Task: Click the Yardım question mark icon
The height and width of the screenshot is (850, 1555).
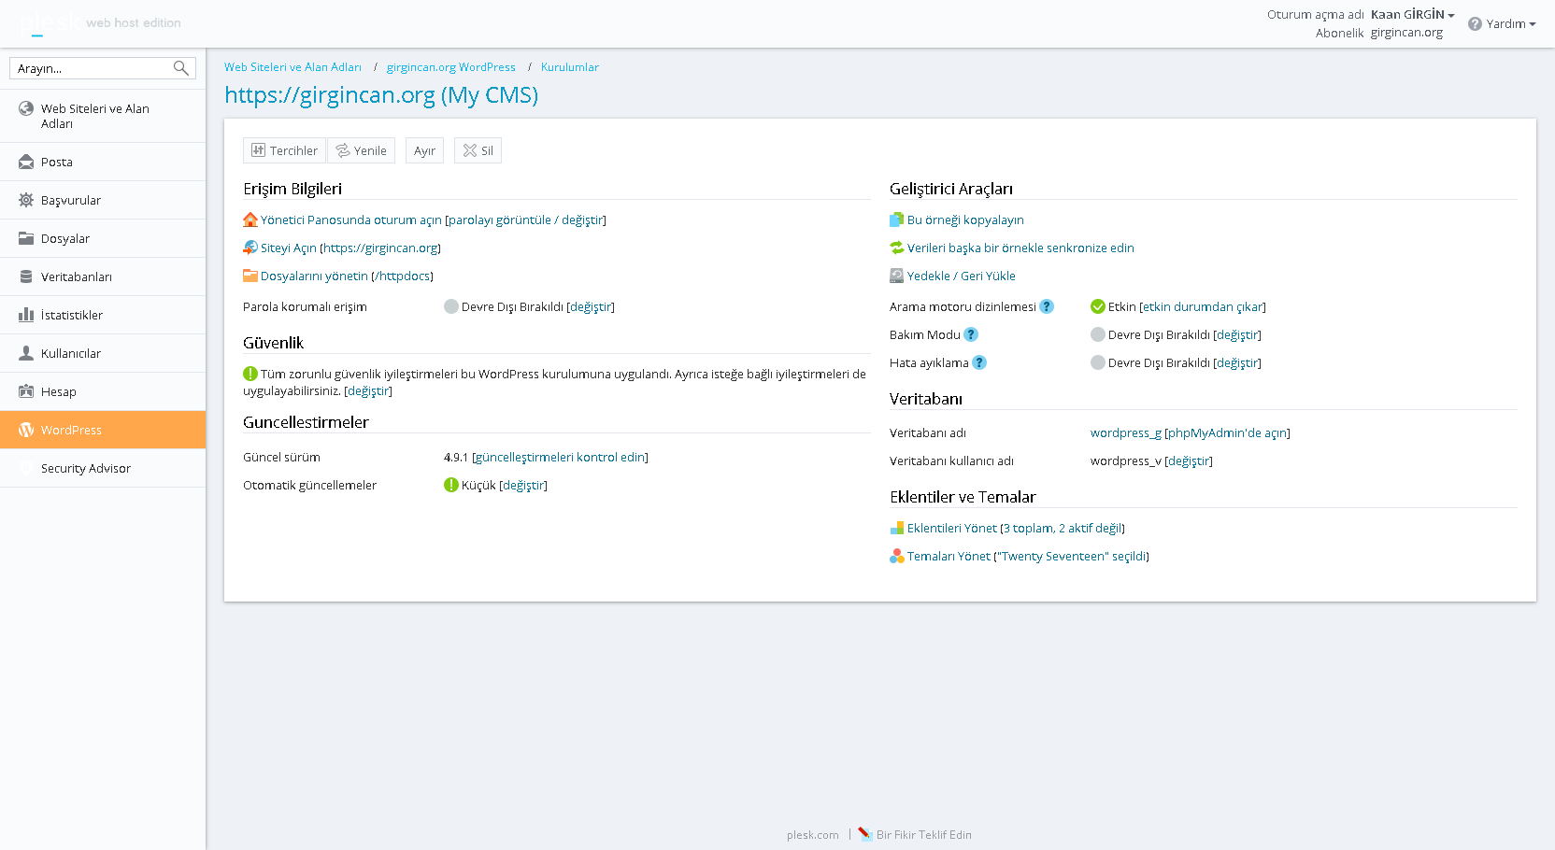Action: 1475,23
